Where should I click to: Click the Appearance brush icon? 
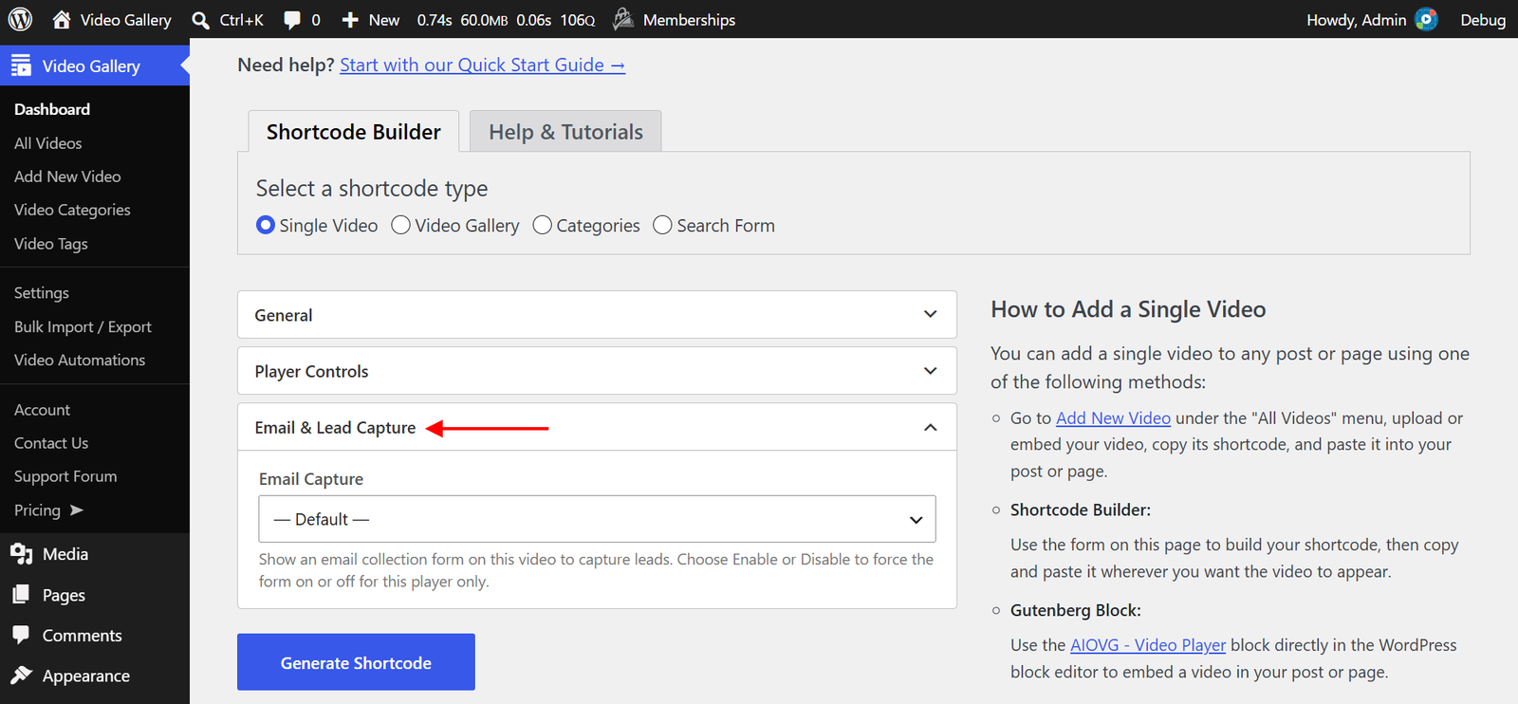(21, 675)
